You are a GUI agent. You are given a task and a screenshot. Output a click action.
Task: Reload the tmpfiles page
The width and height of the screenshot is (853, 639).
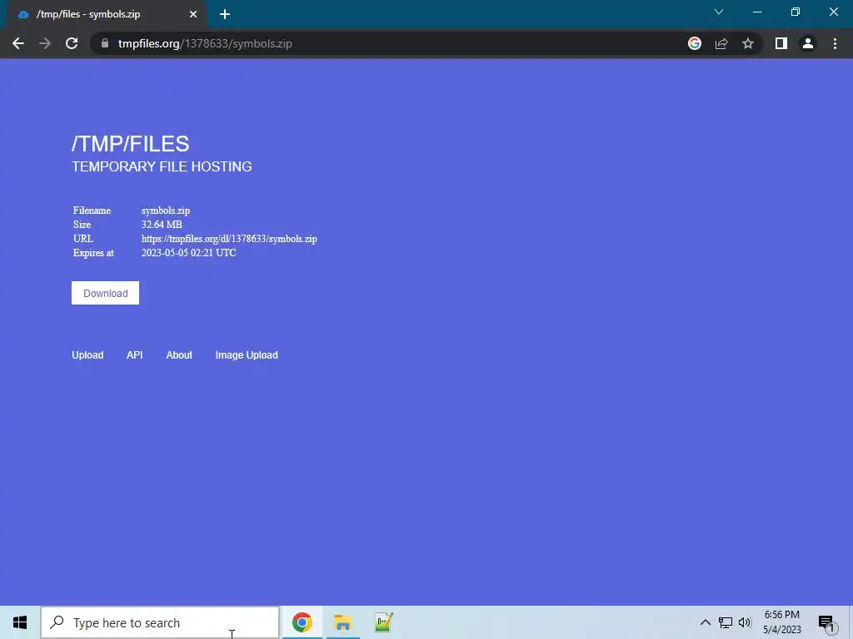coord(72,43)
